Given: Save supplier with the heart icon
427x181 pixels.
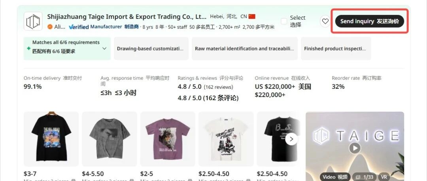Looking at the screenshot, I should tap(325, 21).
